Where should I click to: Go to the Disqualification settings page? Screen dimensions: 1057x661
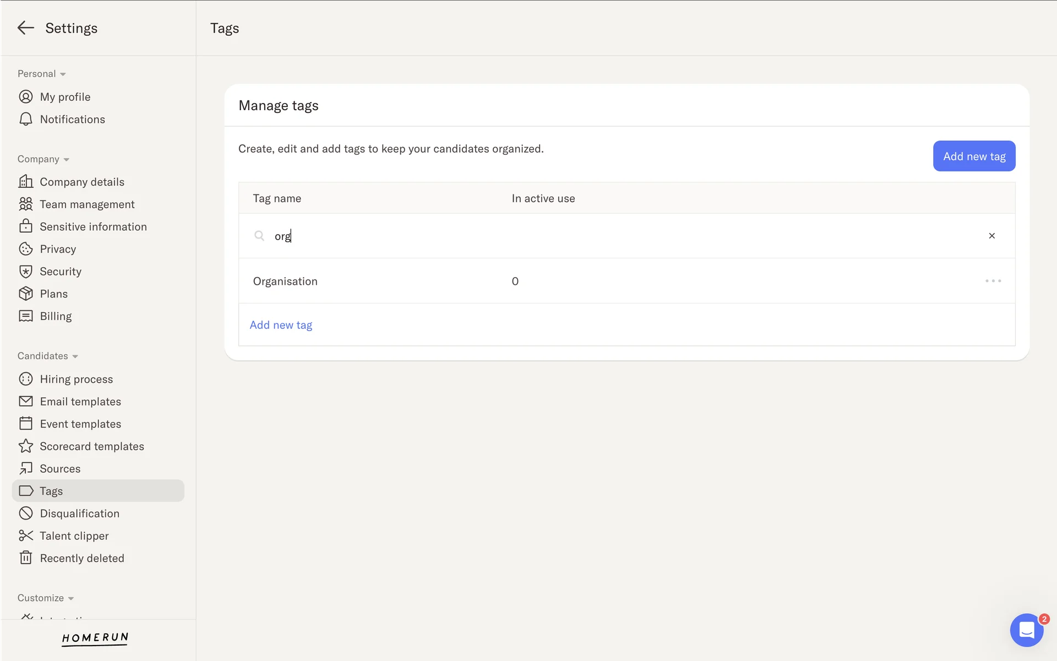coord(79,513)
